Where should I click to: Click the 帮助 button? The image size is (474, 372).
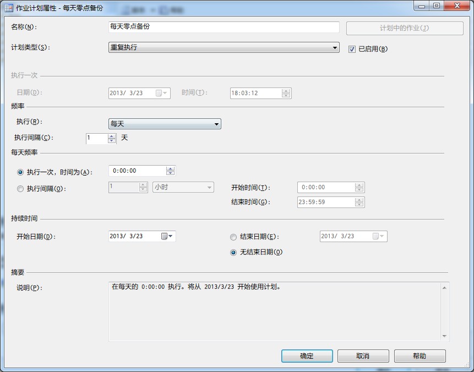pyautogui.click(x=419, y=356)
